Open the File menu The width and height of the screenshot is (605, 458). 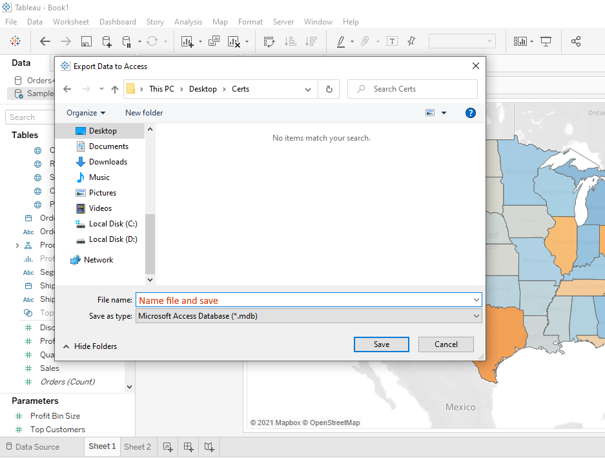(x=11, y=22)
